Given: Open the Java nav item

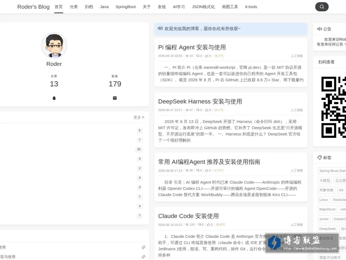Looking at the screenshot, I should [x=104, y=7].
